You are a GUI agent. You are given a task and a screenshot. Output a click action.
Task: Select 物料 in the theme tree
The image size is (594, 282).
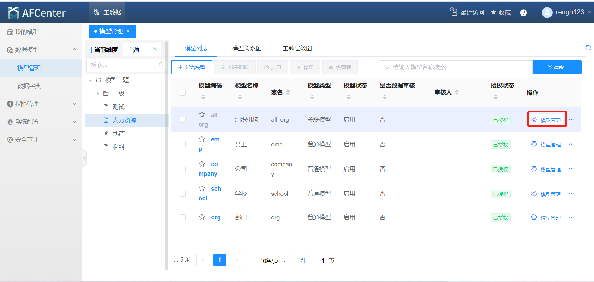tap(118, 147)
